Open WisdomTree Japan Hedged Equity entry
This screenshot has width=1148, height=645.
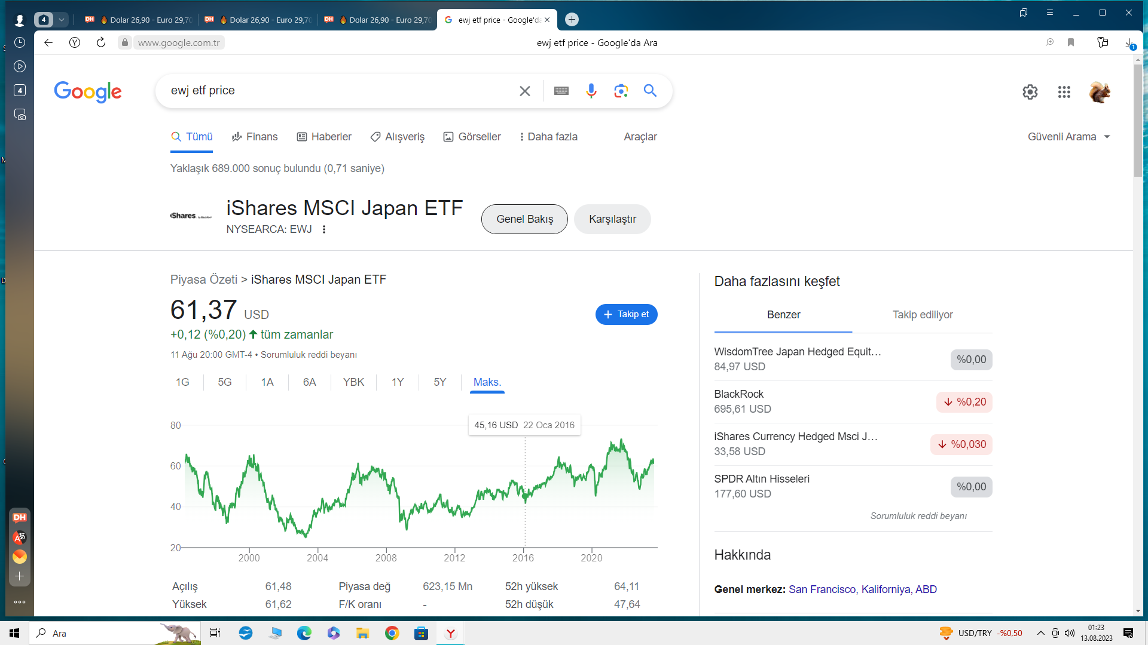pos(853,360)
